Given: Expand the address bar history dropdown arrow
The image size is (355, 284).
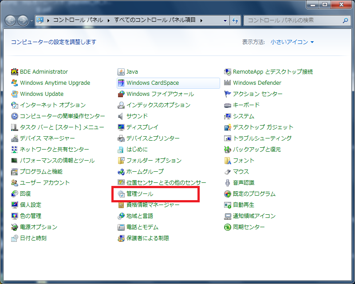Looking at the screenshot, I should (x=225, y=20).
